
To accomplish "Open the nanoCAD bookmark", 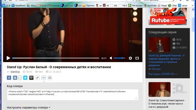I will [x=67, y=5].
